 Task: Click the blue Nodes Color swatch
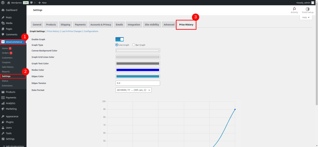pos(138,70)
